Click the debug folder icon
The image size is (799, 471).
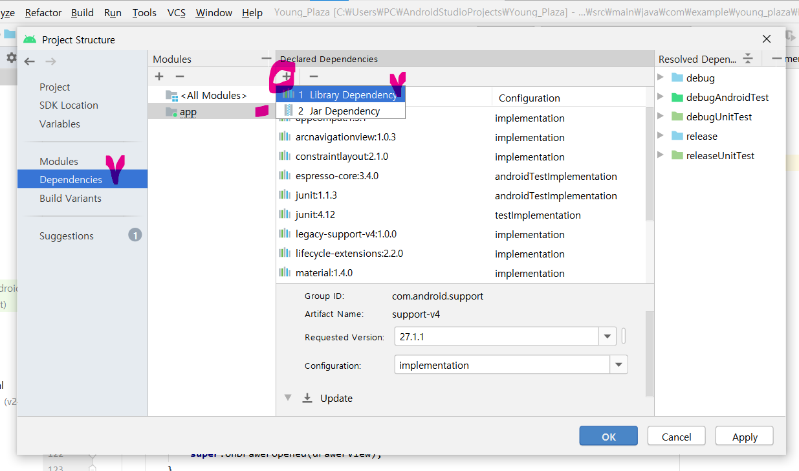pyautogui.click(x=677, y=78)
